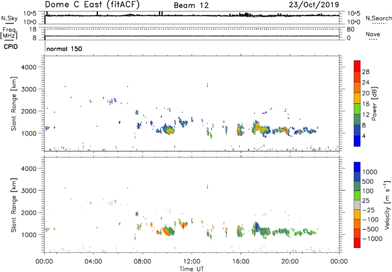Image resolution: width=392 pixels, height=272 pixels.
Task: Click the 'Freq. [MHz]' axis label
Action: click(9, 33)
